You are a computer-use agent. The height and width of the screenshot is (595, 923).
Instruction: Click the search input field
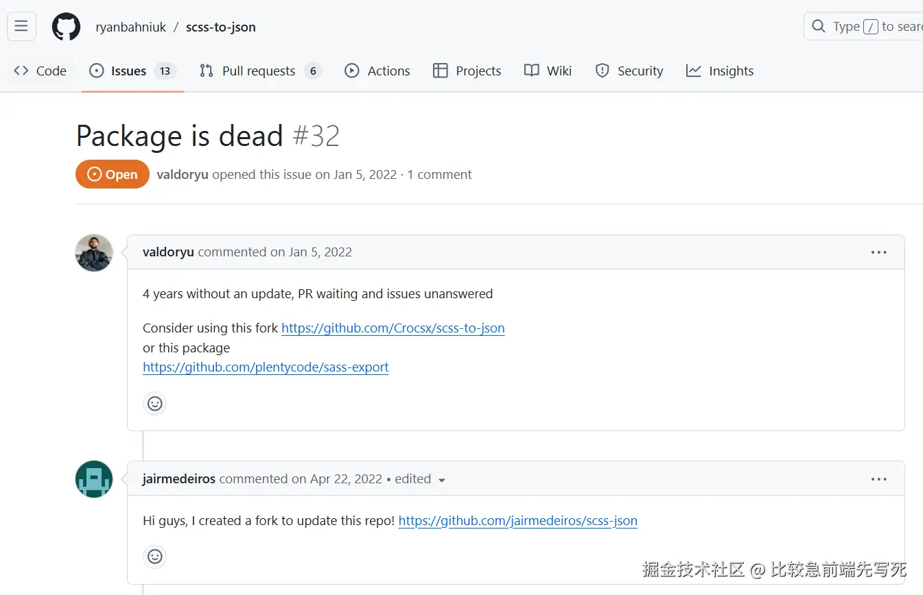863,27
